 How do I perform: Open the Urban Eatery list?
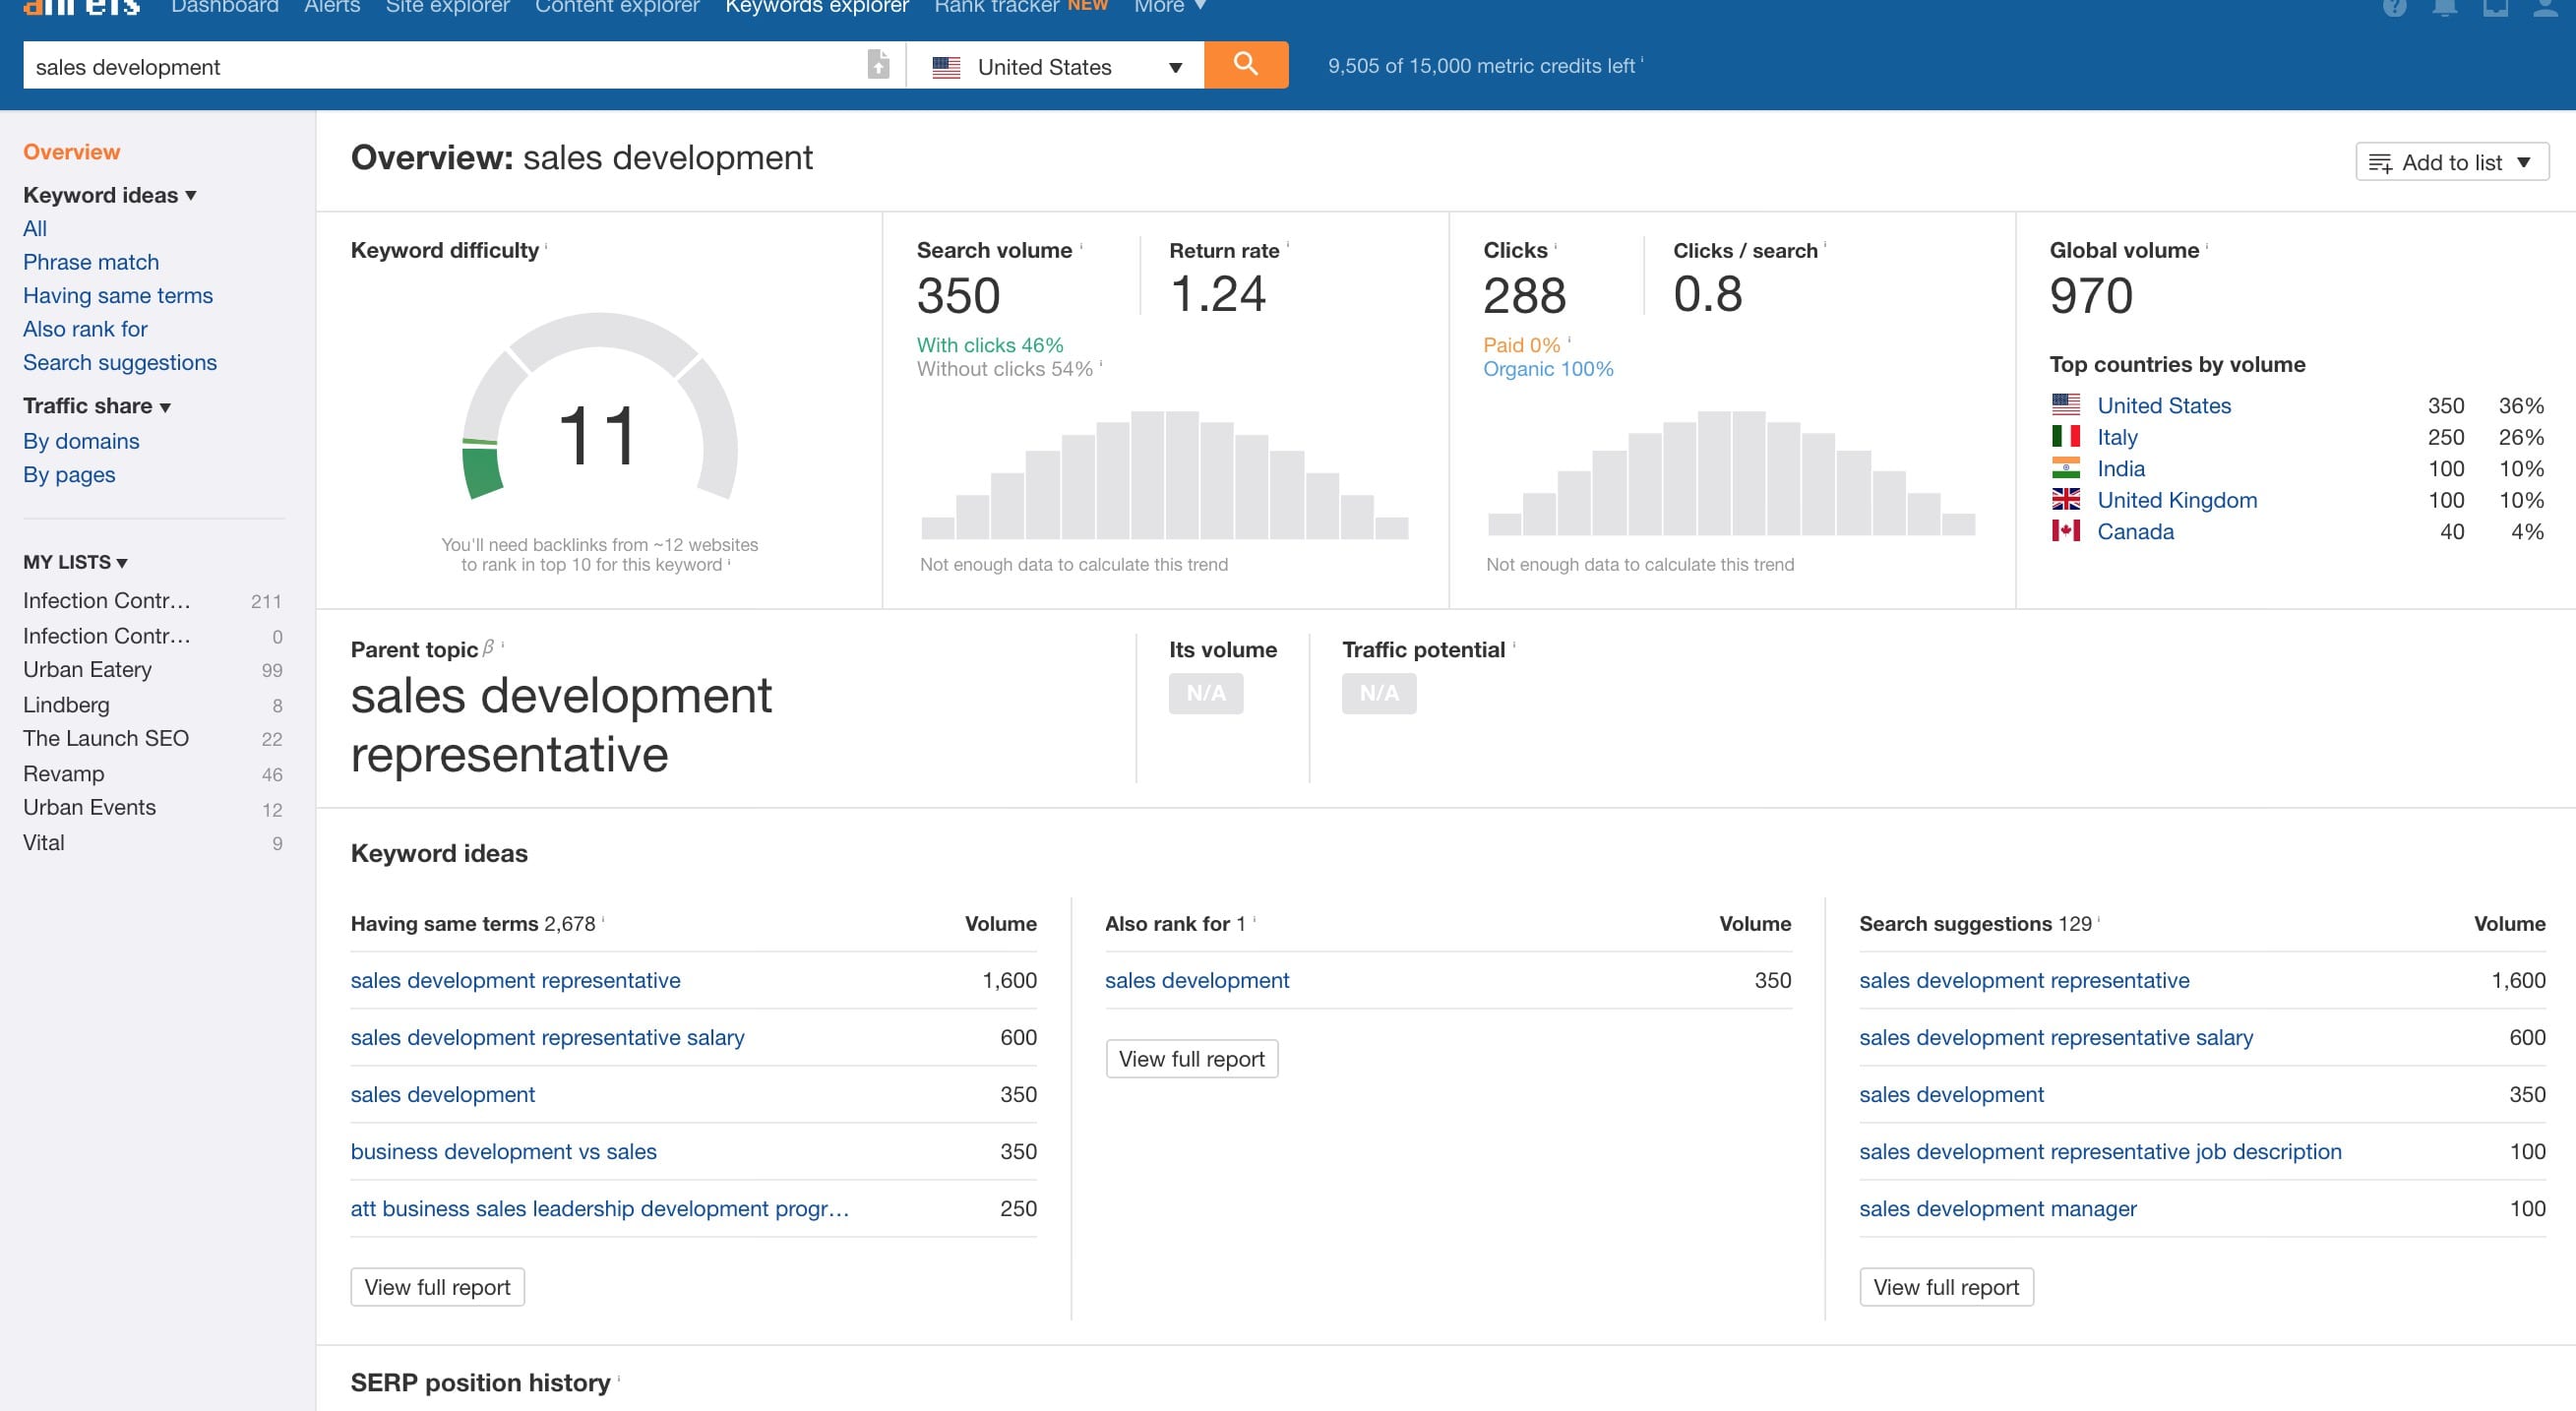pos(87,669)
